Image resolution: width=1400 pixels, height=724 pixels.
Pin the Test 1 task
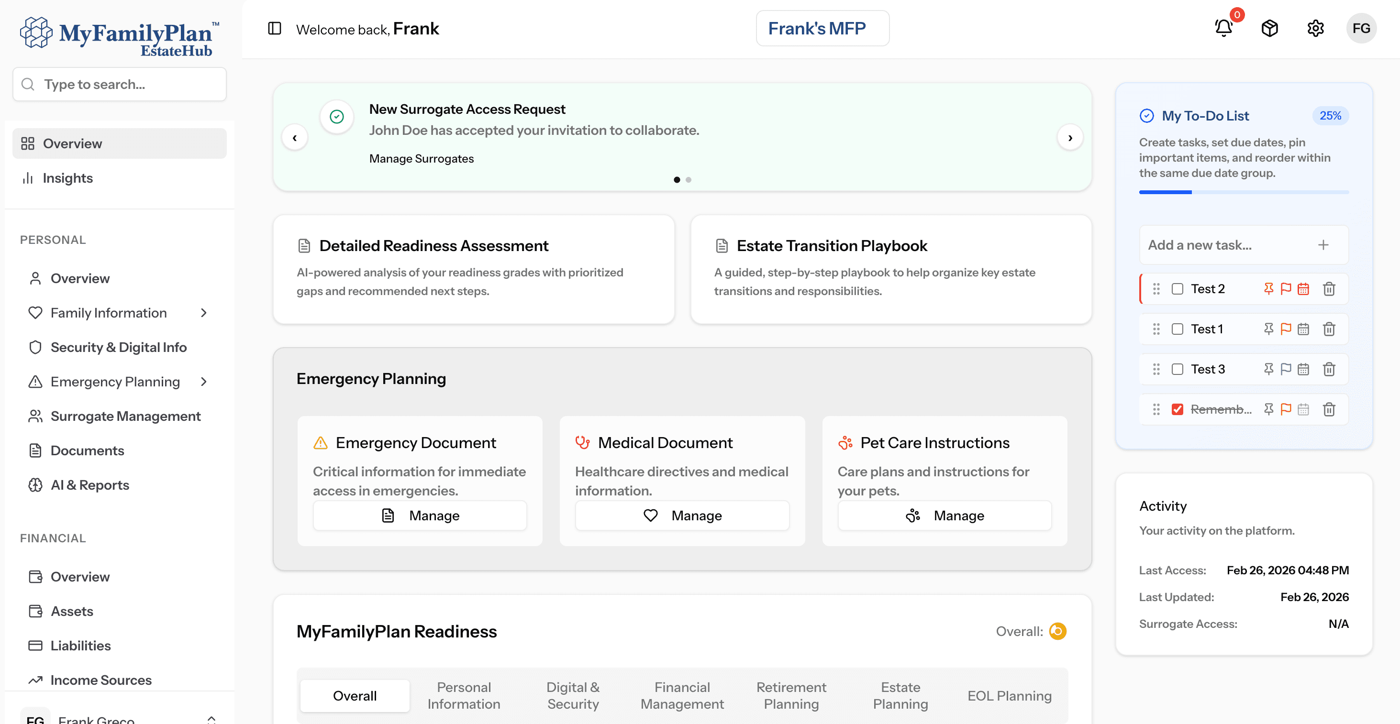(1268, 329)
